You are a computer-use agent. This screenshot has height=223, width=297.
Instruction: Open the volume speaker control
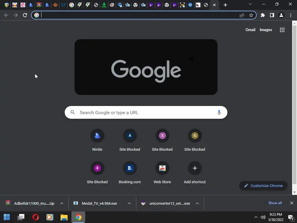(x=263, y=217)
